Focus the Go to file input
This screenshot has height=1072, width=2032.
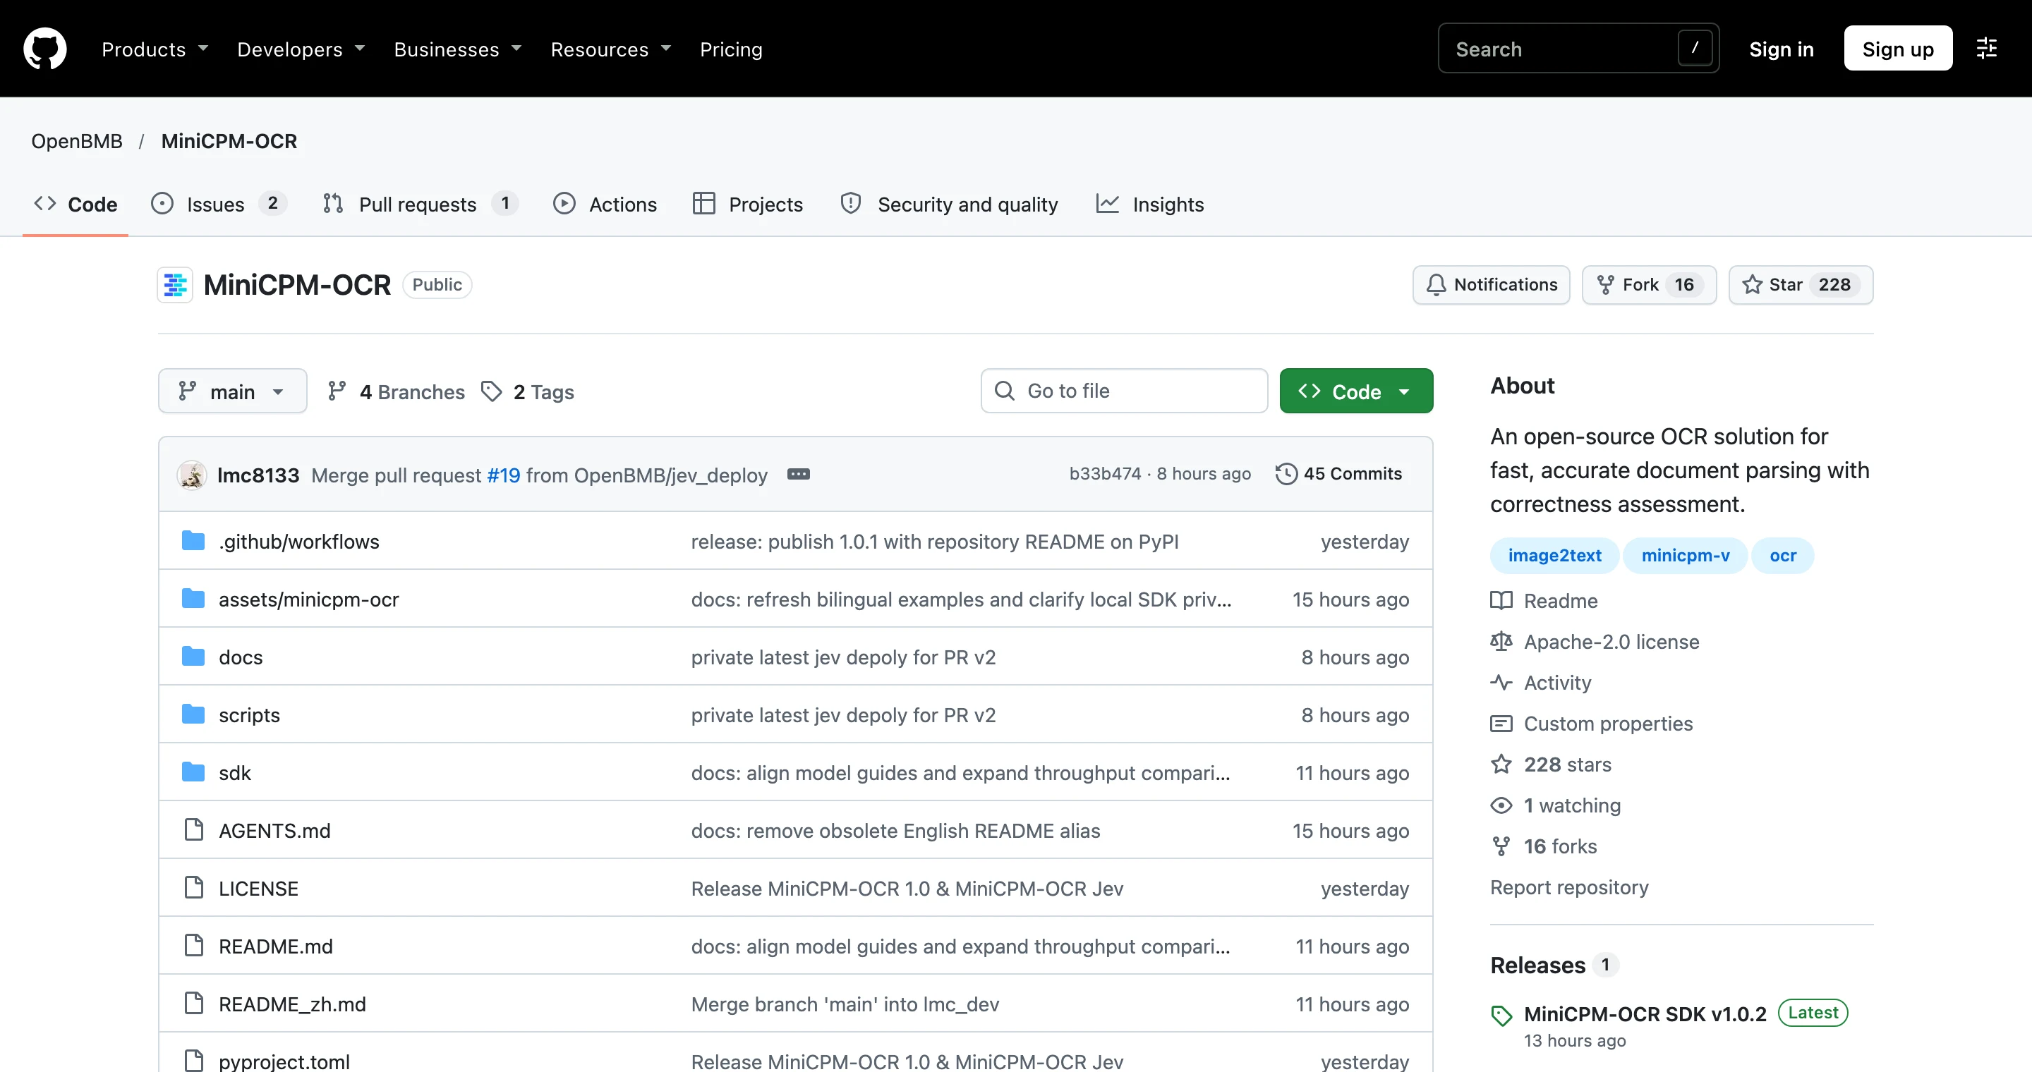point(1124,391)
